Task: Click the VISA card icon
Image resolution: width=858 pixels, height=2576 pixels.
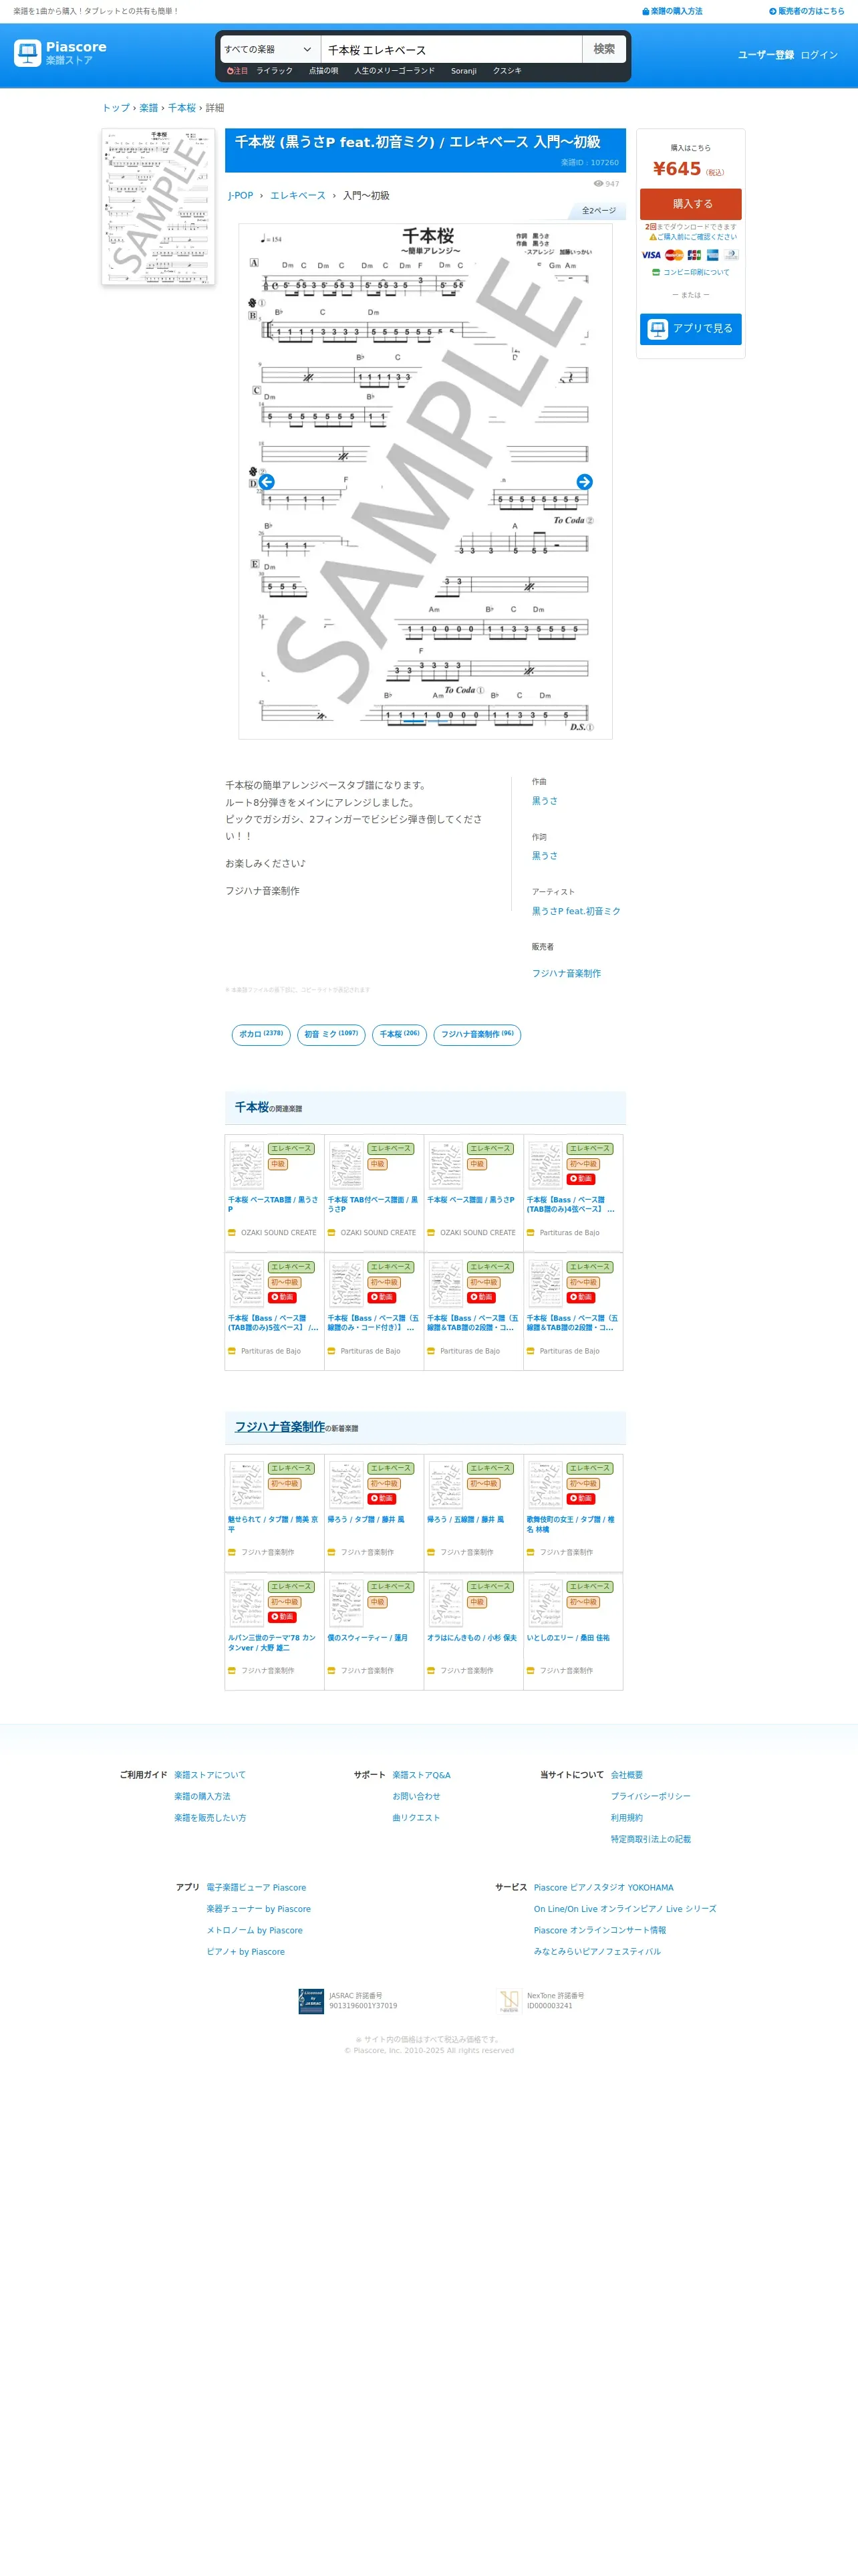Action: point(652,255)
